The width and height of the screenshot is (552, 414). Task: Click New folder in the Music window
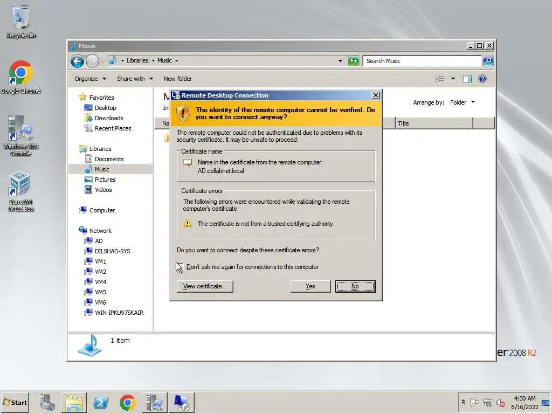[x=178, y=79]
